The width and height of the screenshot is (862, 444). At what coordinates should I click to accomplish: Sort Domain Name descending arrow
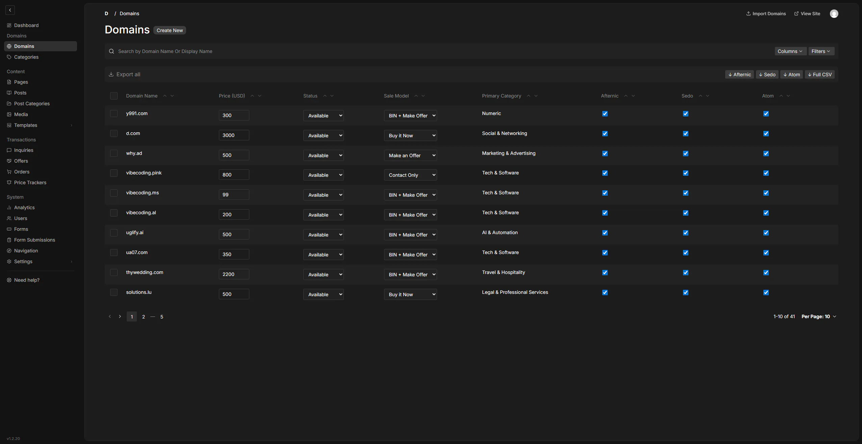coord(172,96)
